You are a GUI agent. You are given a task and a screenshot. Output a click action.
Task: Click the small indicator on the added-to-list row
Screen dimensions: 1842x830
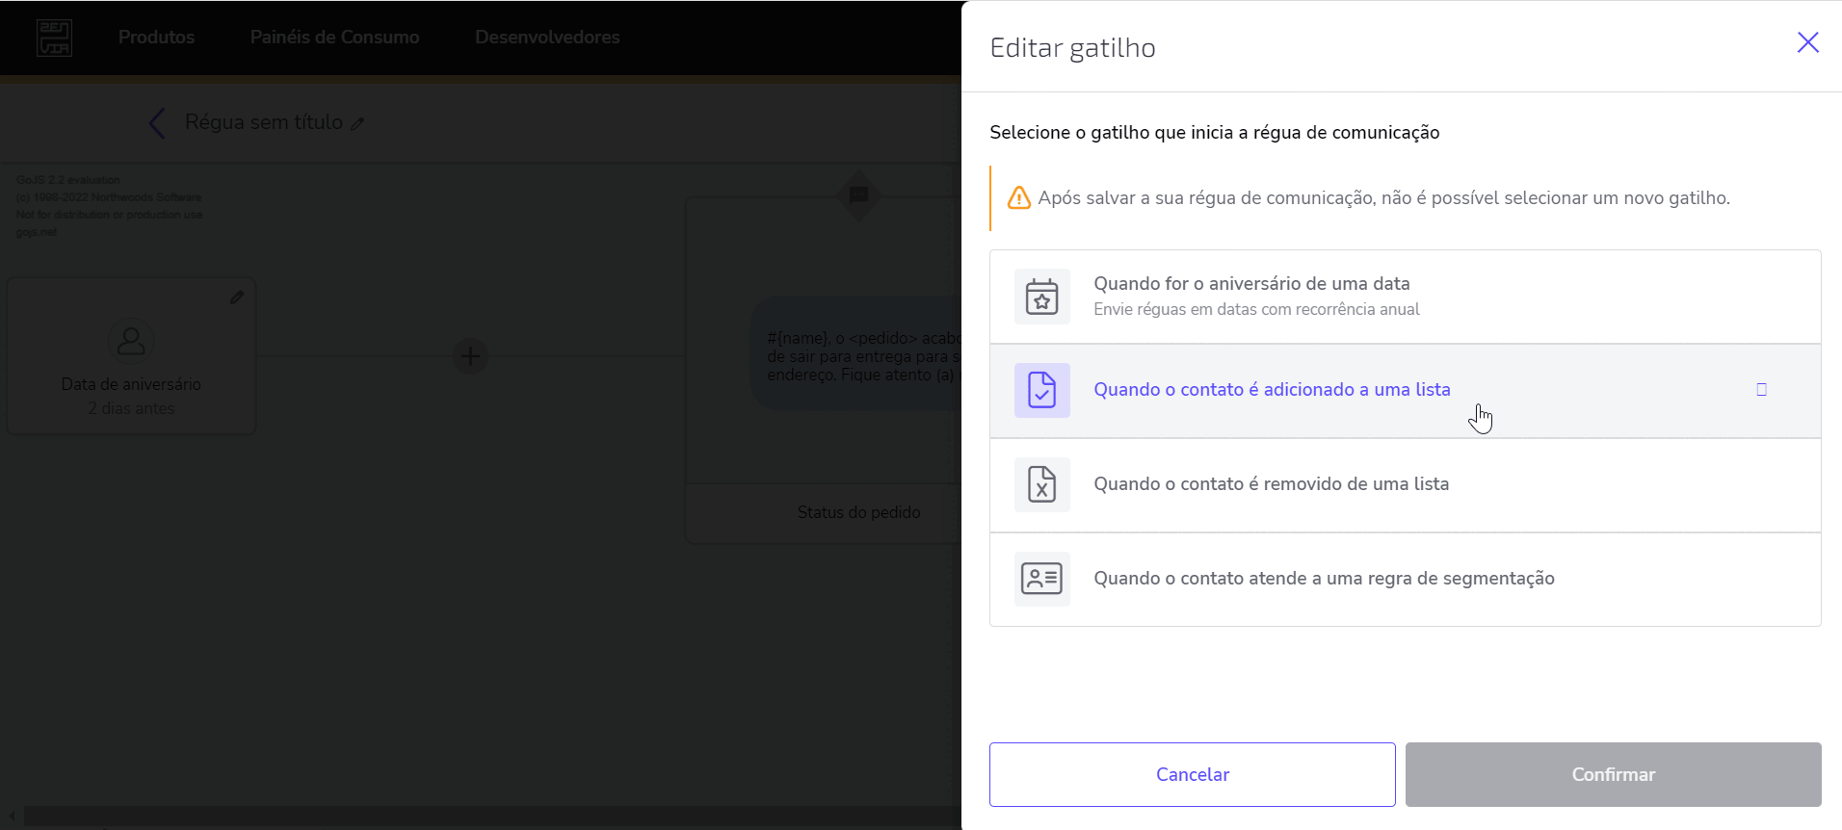tap(1761, 390)
